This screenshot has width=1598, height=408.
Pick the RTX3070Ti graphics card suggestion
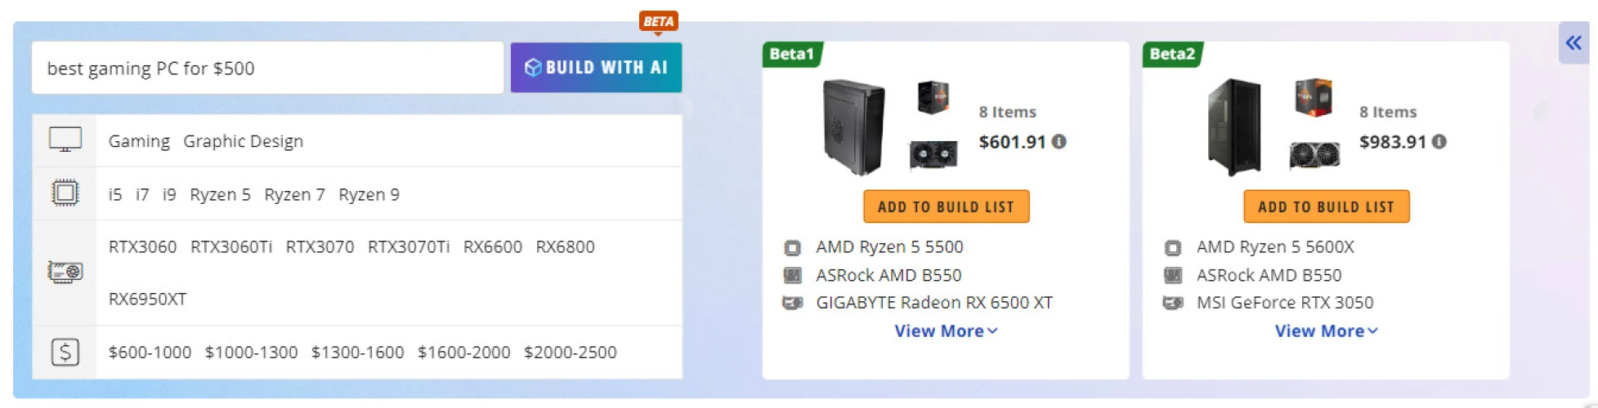pos(408,247)
